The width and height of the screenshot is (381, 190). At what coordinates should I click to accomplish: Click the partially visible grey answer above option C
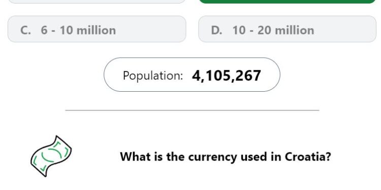(97, 2)
